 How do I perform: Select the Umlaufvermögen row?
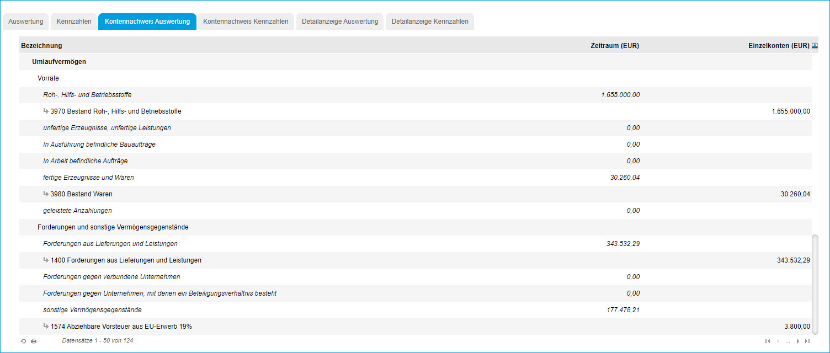point(416,62)
